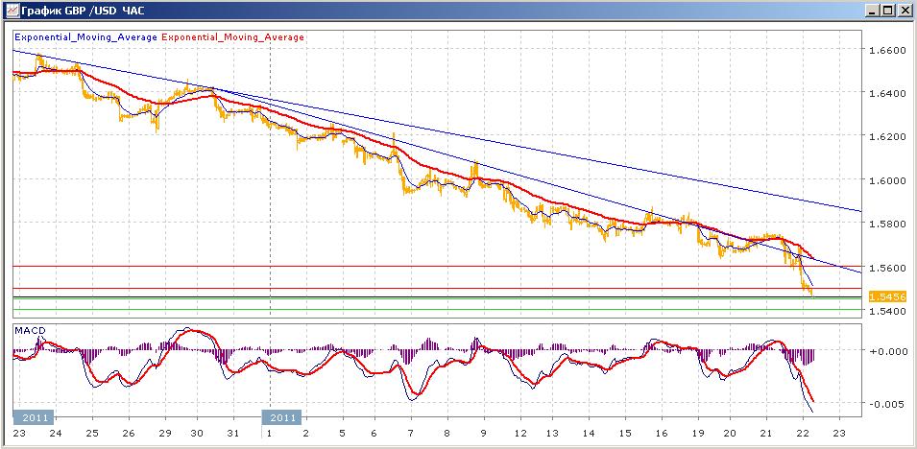Minimize the GBP/USD chart window
The height and width of the screenshot is (449, 917).
(x=872, y=11)
